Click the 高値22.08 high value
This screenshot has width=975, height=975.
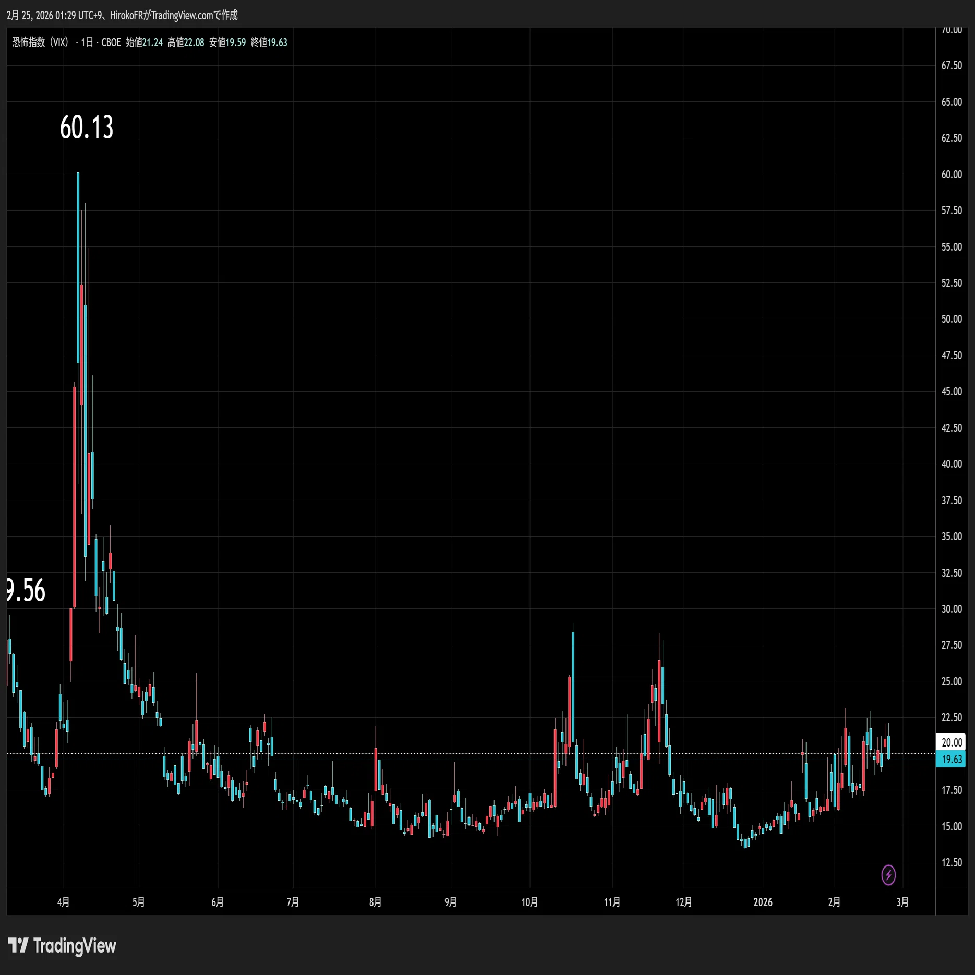click(186, 42)
